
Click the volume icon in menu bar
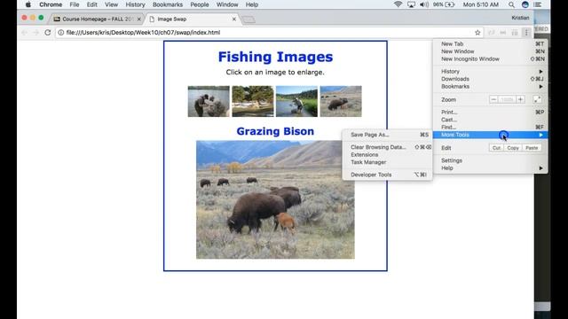point(424,4)
